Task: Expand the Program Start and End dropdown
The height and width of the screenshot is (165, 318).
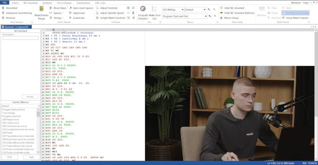Action: (x=206, y=16)
